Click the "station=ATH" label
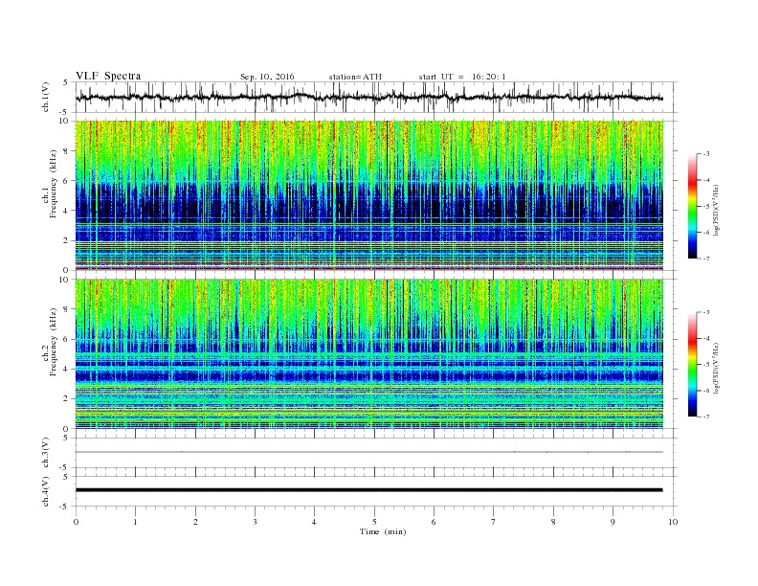 point(355,77)
